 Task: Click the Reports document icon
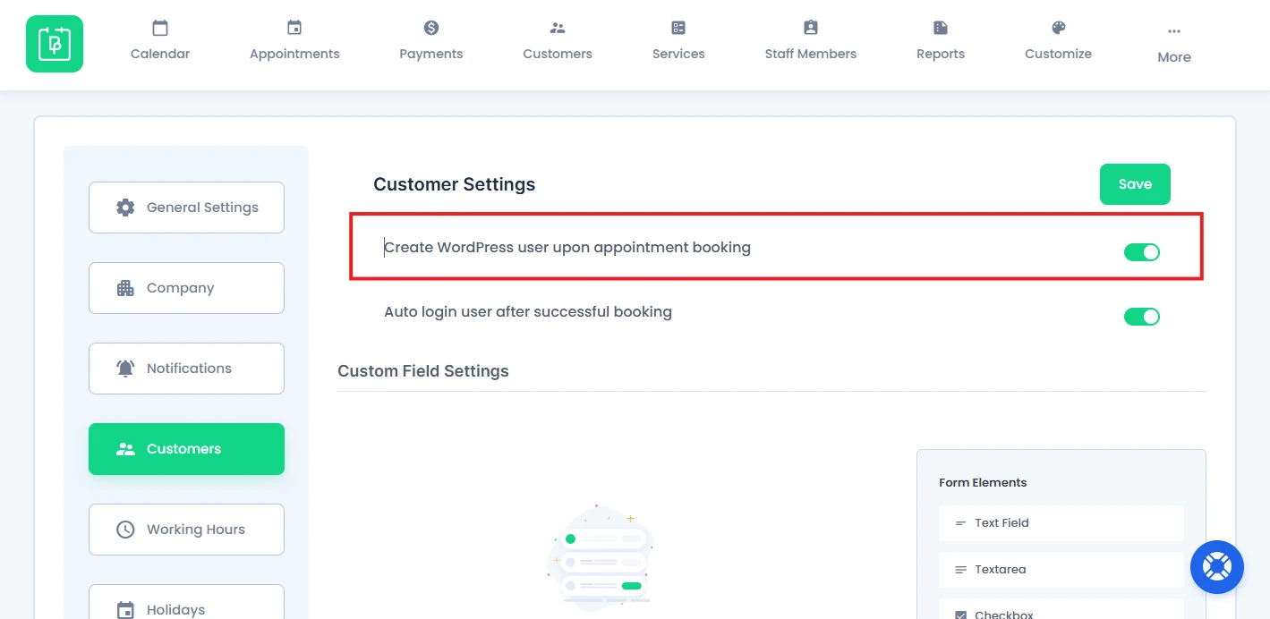click(941, 28)
